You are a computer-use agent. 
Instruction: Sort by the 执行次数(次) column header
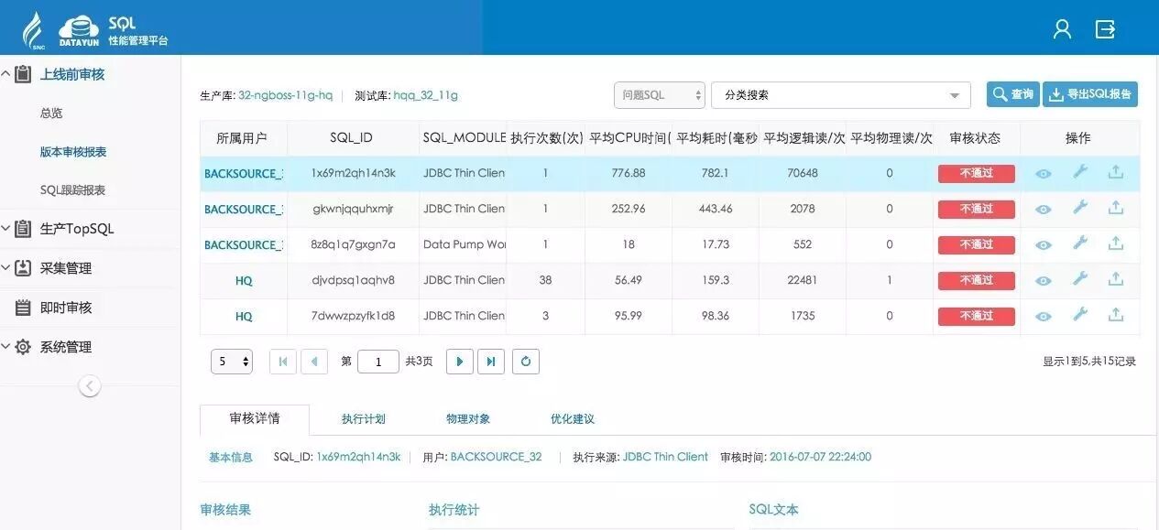point(546,138)
